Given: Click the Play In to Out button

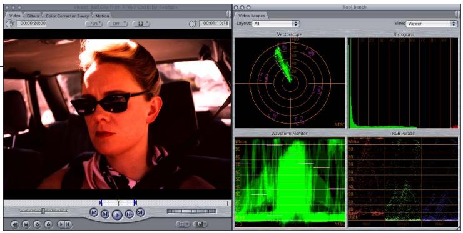Looking at the screenshot, I should point(105,214).
